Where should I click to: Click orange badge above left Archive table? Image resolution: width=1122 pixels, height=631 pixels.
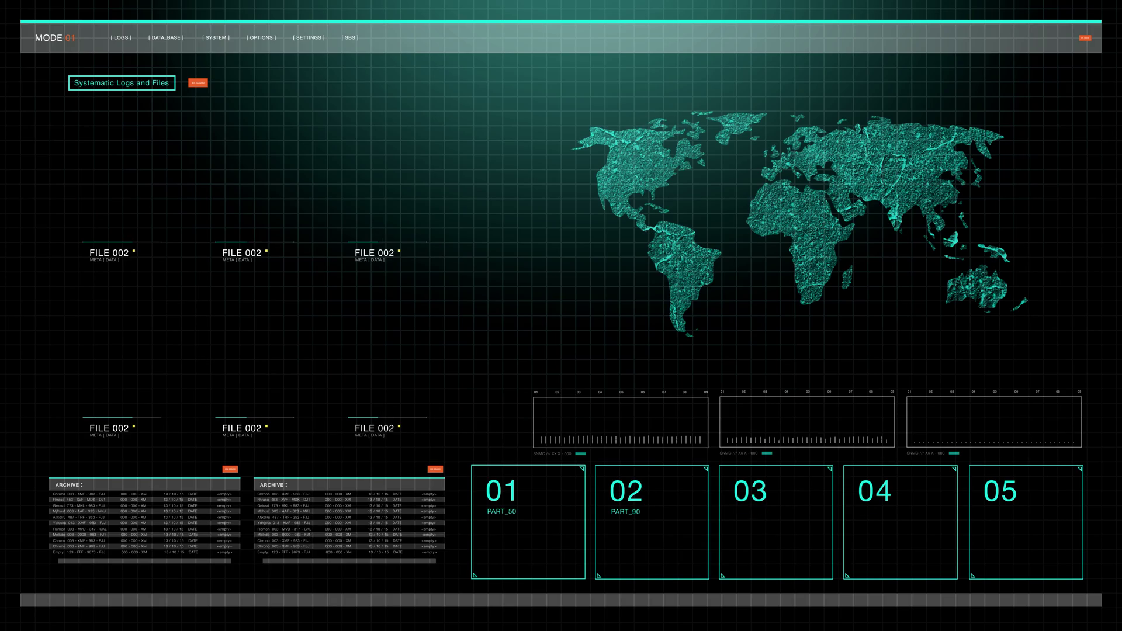[x=230, y=469]
